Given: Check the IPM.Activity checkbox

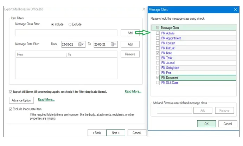Looking at the screenshot, I should 158,33.
